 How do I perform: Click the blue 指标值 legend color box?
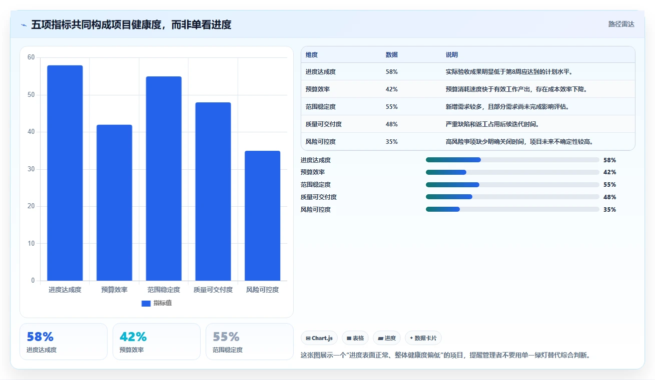[146, 303]
